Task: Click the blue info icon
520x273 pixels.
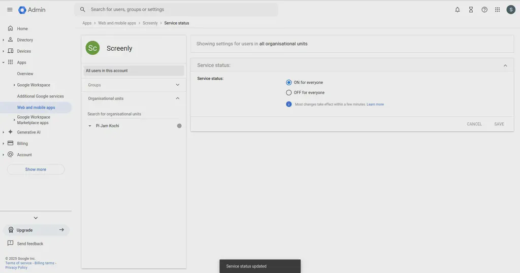Action: click(x=289, y=104)
